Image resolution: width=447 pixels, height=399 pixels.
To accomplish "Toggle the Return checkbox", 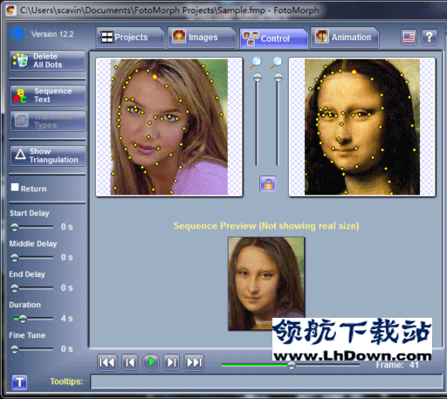I will point(15,188).
